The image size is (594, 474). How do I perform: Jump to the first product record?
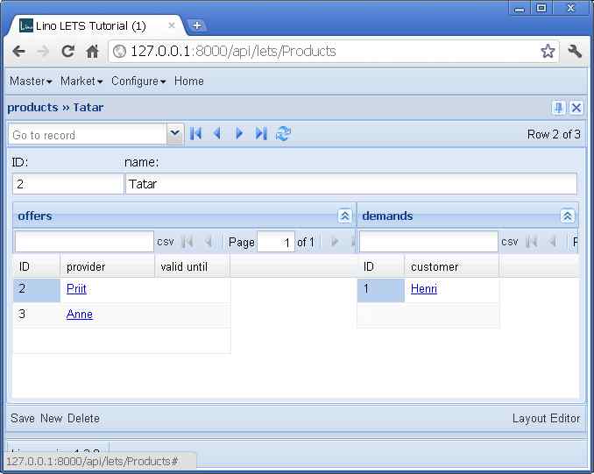pos(195,133)
